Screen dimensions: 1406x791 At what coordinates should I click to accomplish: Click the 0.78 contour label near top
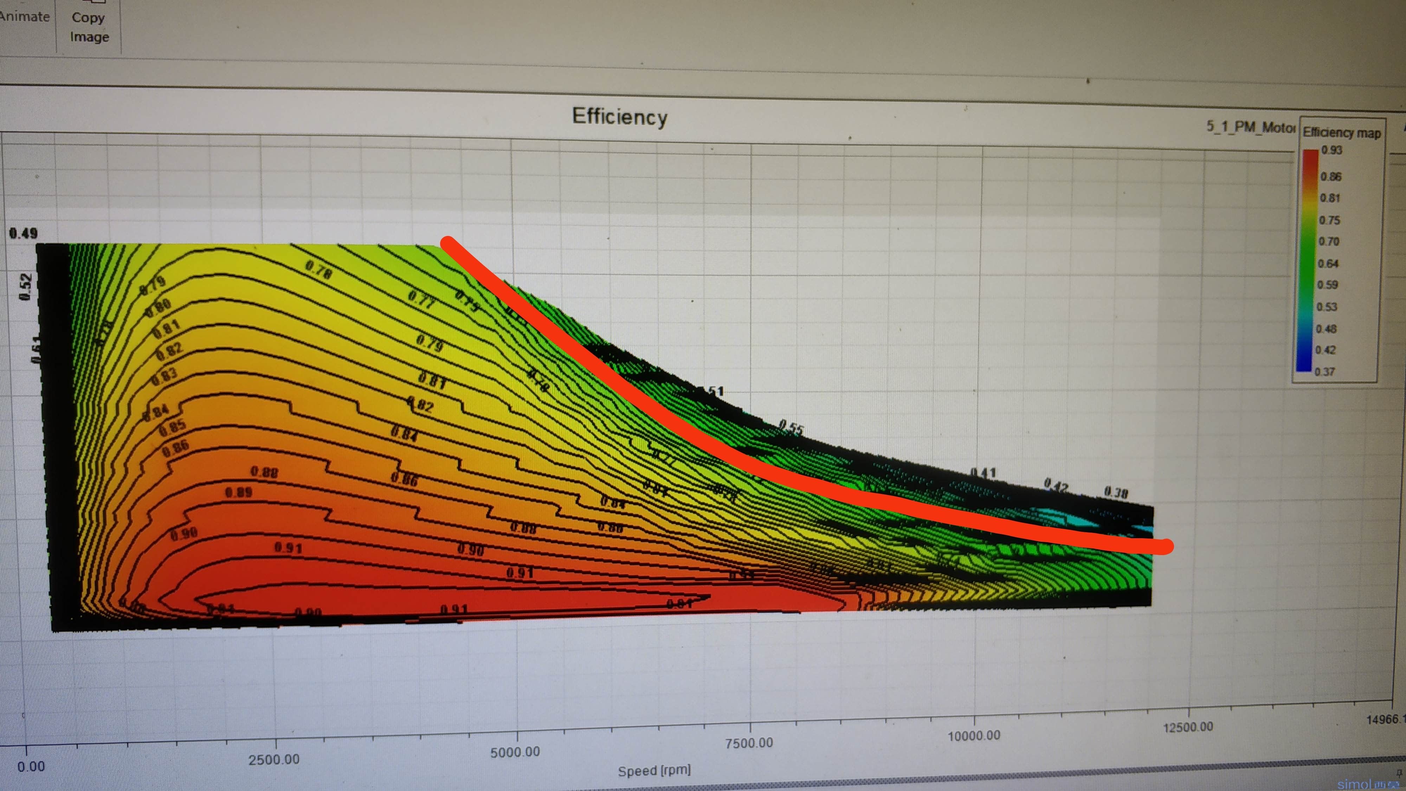tap(318, 270)
